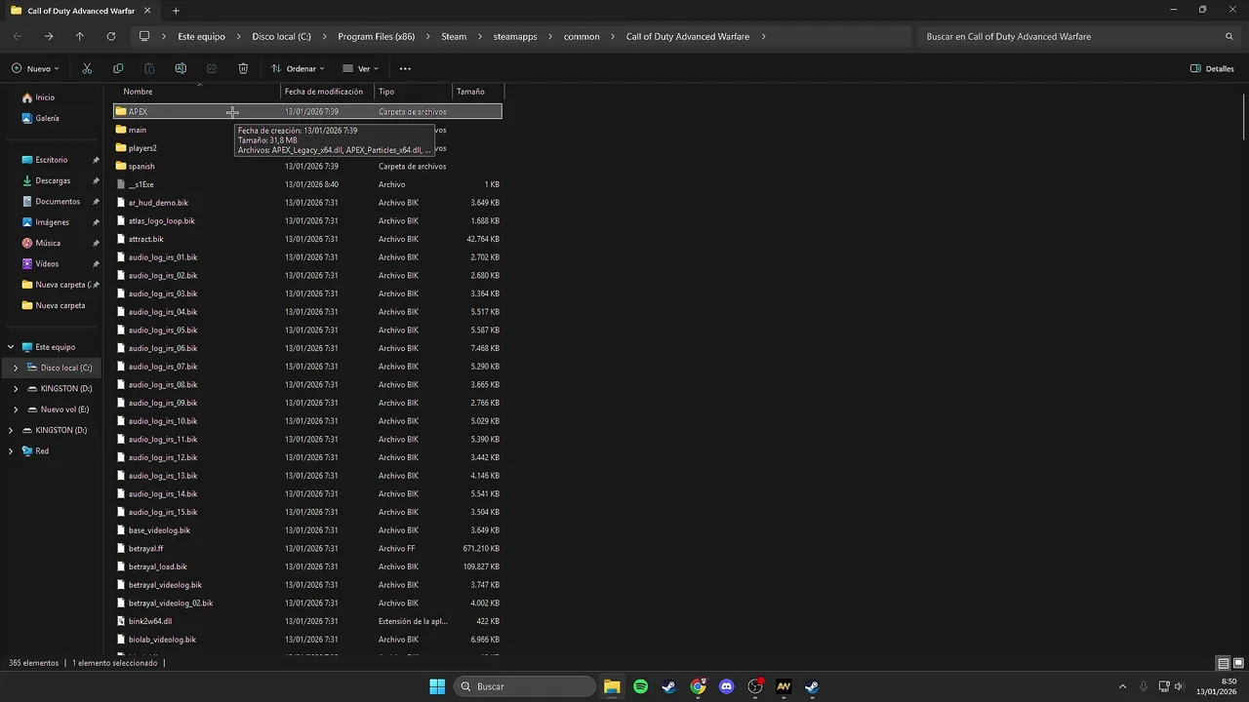The image size is (1249, 702).
Task: Open Windows Start menu
Action: tap(437, 686)
